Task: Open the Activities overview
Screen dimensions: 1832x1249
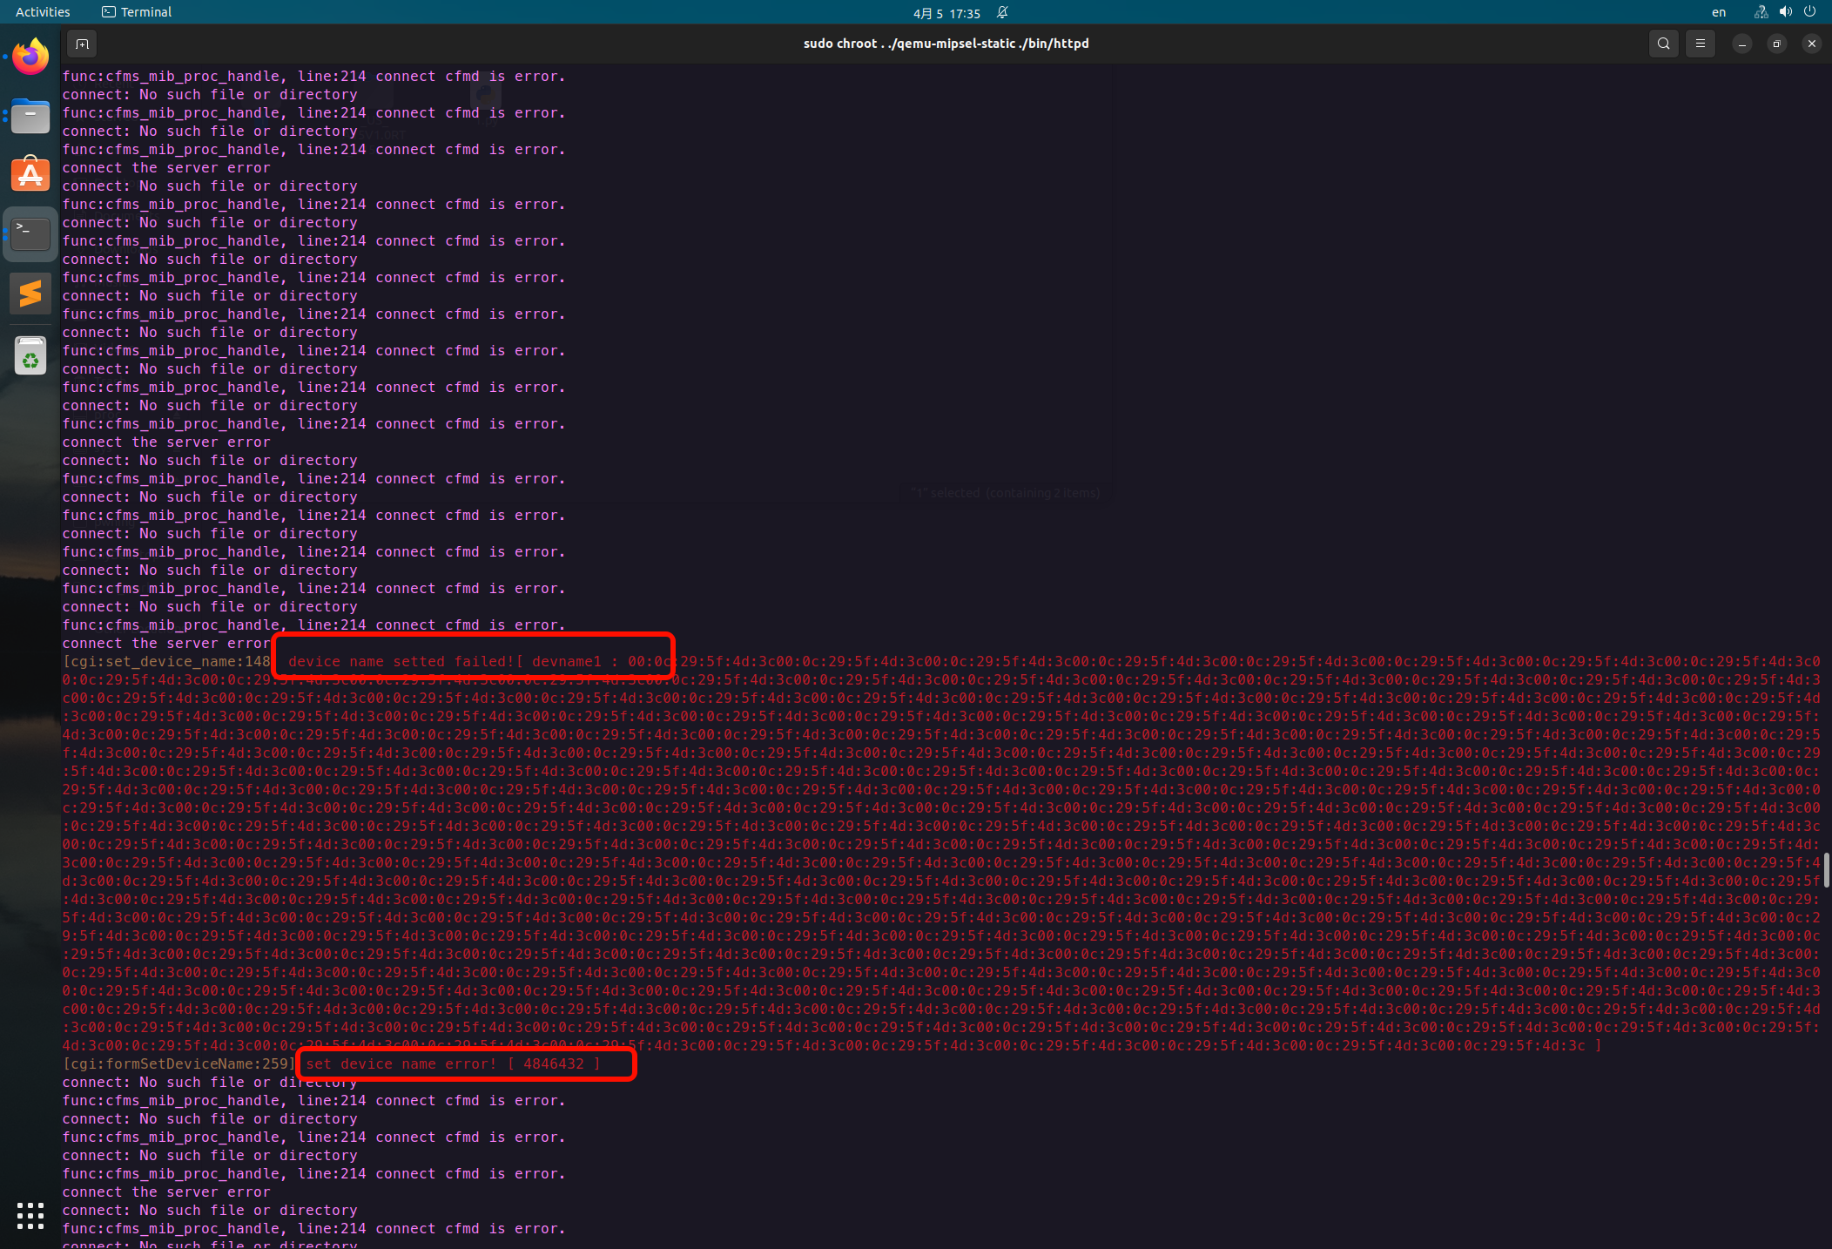Action: (x=43, y=12)
